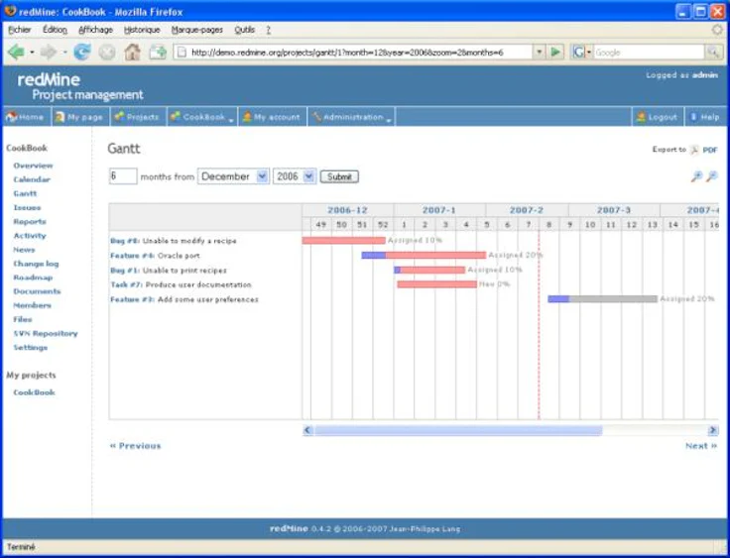Expand the Administration navigation dropdown

(x=351, y=117)
